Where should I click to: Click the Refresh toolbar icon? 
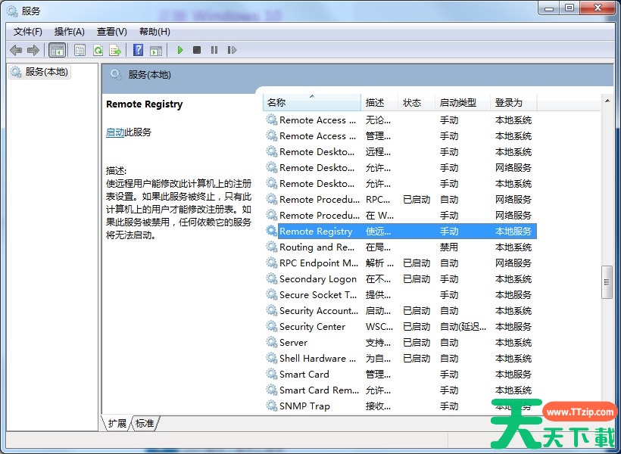(98, 50)
